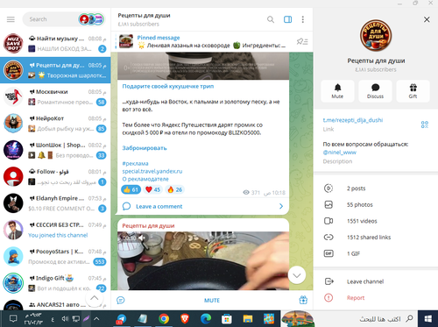The image size is (438, 327).
Task: Open the @ninel_www contact link
Action: click(340, 153)
